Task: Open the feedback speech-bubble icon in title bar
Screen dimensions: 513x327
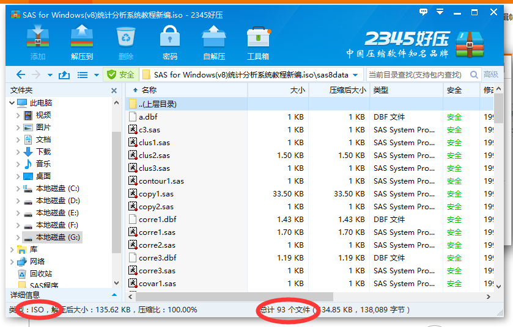Action: [x=423, y=12]
